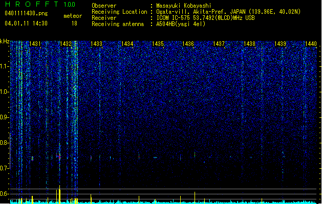Screen dimensions: 322x204
Task: Click the 0.6 kHz frequency tick label
Action: click(5, 194)
